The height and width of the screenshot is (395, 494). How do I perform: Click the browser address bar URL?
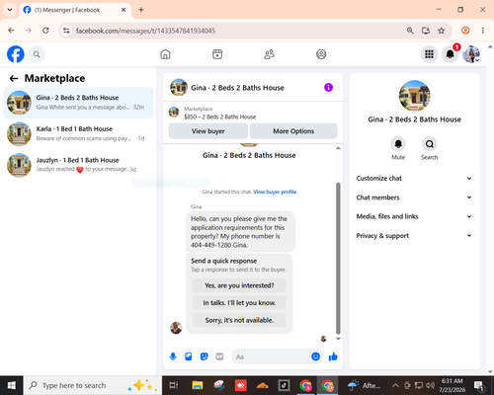(x=145, y=31)
